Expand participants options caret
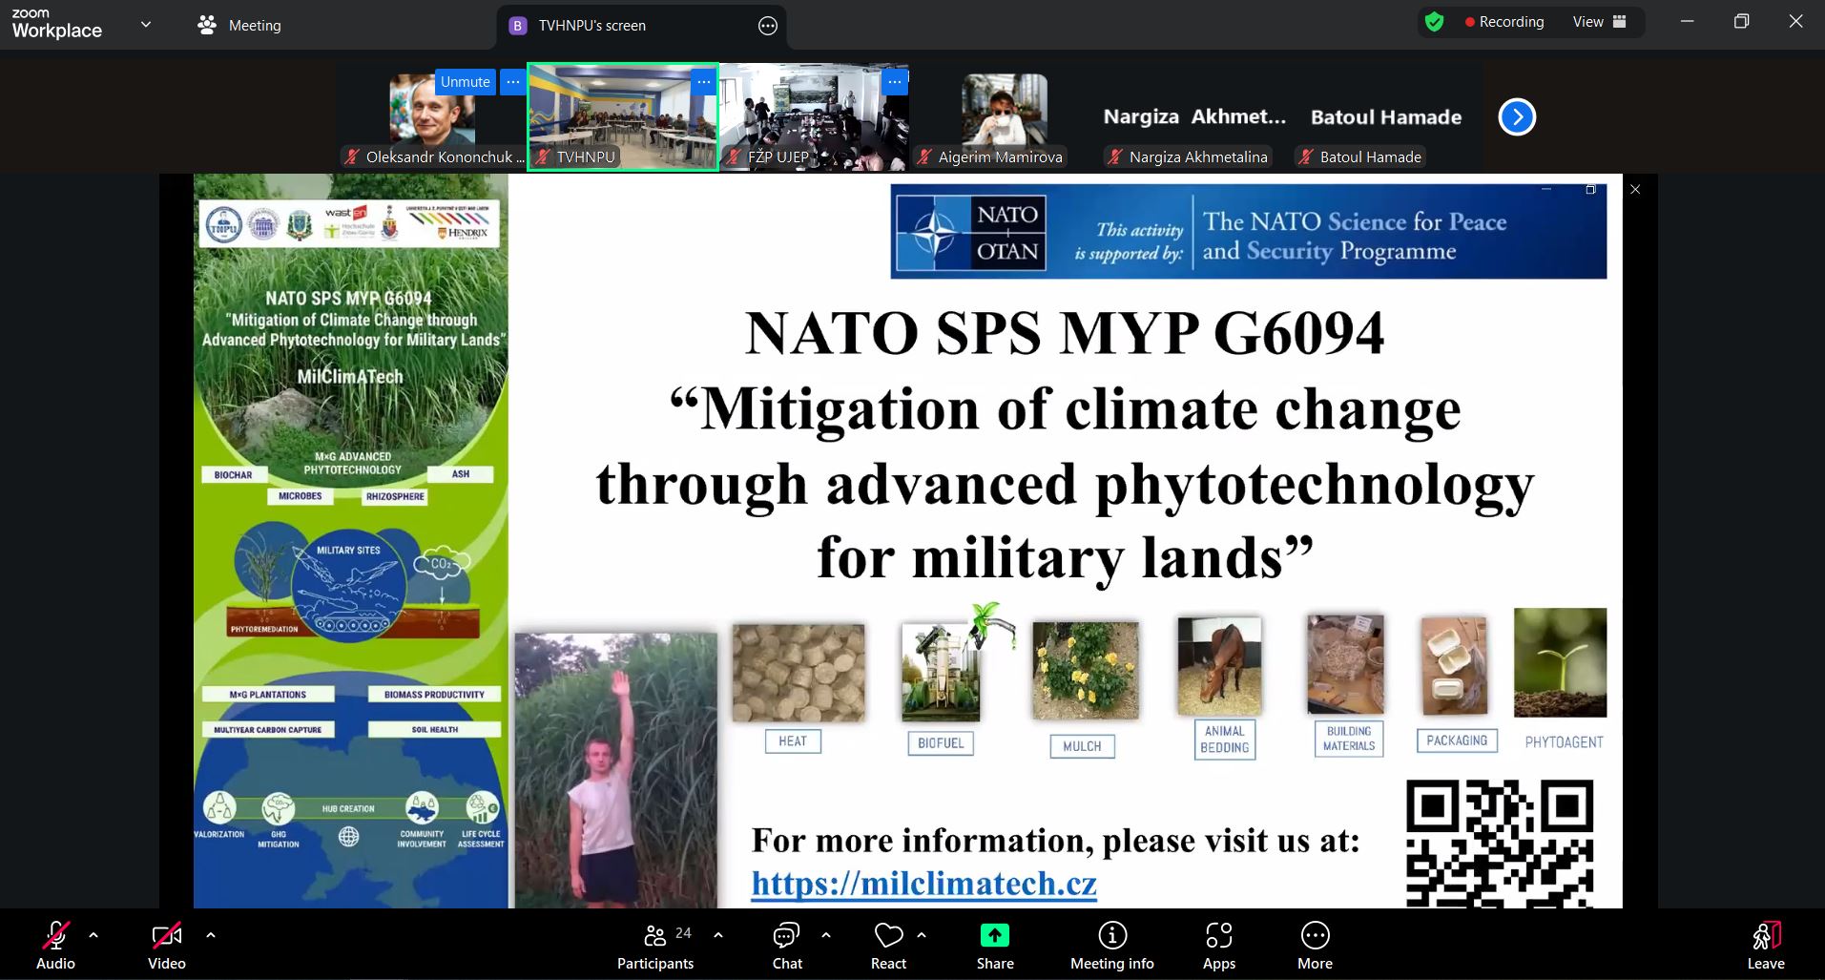 [718, 935]
